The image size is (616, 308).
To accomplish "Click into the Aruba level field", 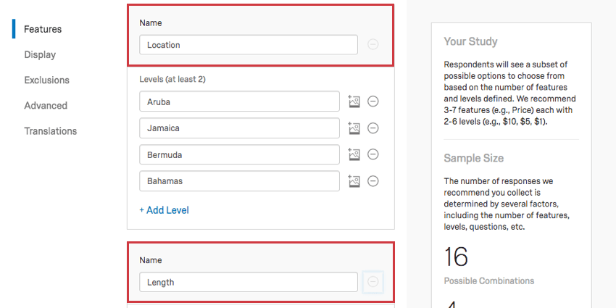I will [240, 101].
